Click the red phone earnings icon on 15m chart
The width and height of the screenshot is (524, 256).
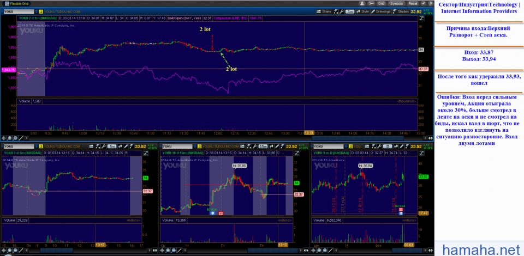221,213
